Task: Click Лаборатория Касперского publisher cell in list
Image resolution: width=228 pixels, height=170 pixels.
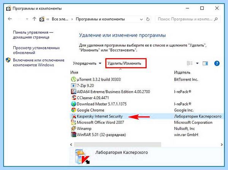Action: pyautogui.click(x=198, y=116)
